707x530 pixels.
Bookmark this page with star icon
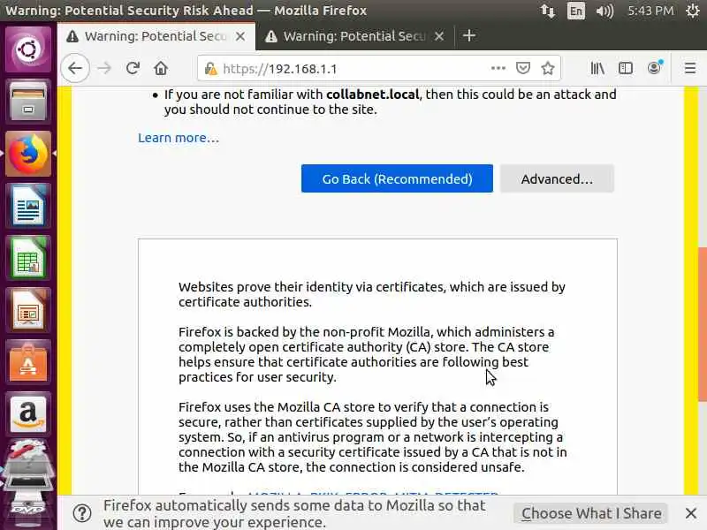click(548, 69)
